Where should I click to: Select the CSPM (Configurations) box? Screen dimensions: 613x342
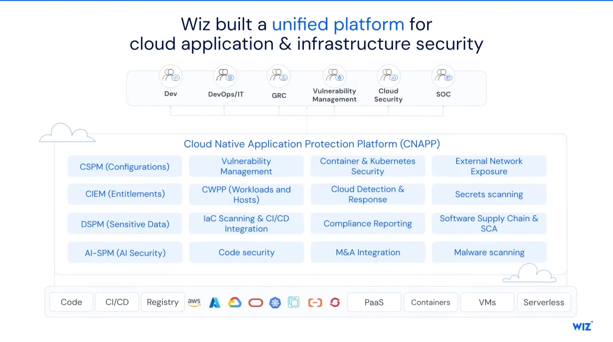[x=125, y=166]
